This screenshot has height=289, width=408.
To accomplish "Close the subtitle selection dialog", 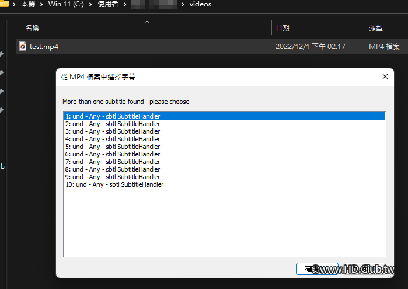I will coord(385,76).
